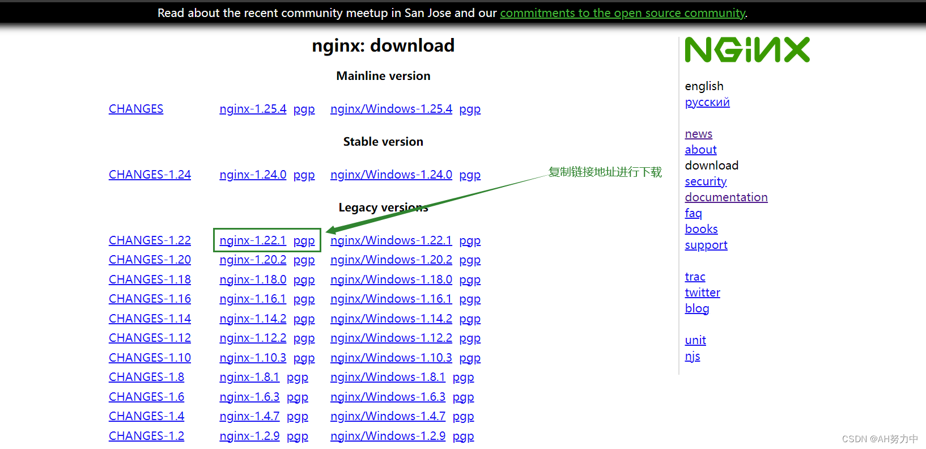Open pgp signature next to nginx-1.18.0
This screenshot has height=449, width=926.
click(304, 279)
